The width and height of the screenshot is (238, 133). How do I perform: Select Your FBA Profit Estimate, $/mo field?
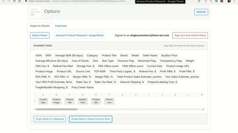(54, 82)
